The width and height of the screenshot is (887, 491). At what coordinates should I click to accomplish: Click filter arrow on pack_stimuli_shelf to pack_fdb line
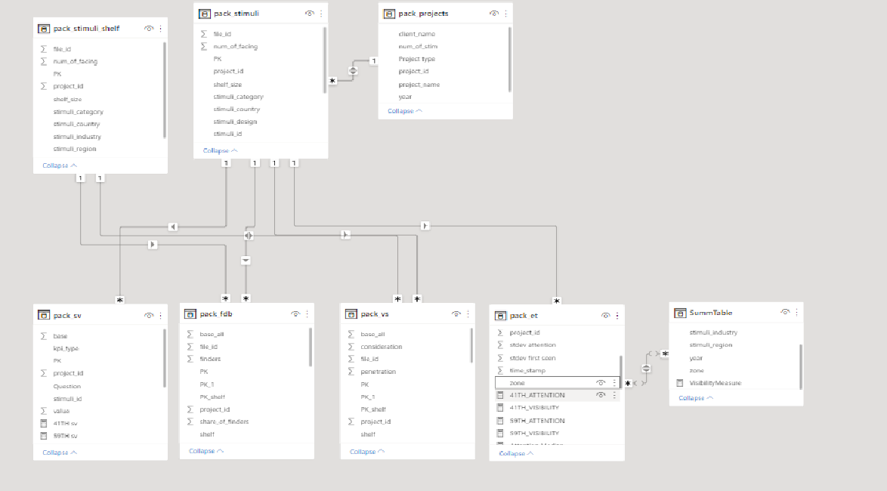point(152,245)
